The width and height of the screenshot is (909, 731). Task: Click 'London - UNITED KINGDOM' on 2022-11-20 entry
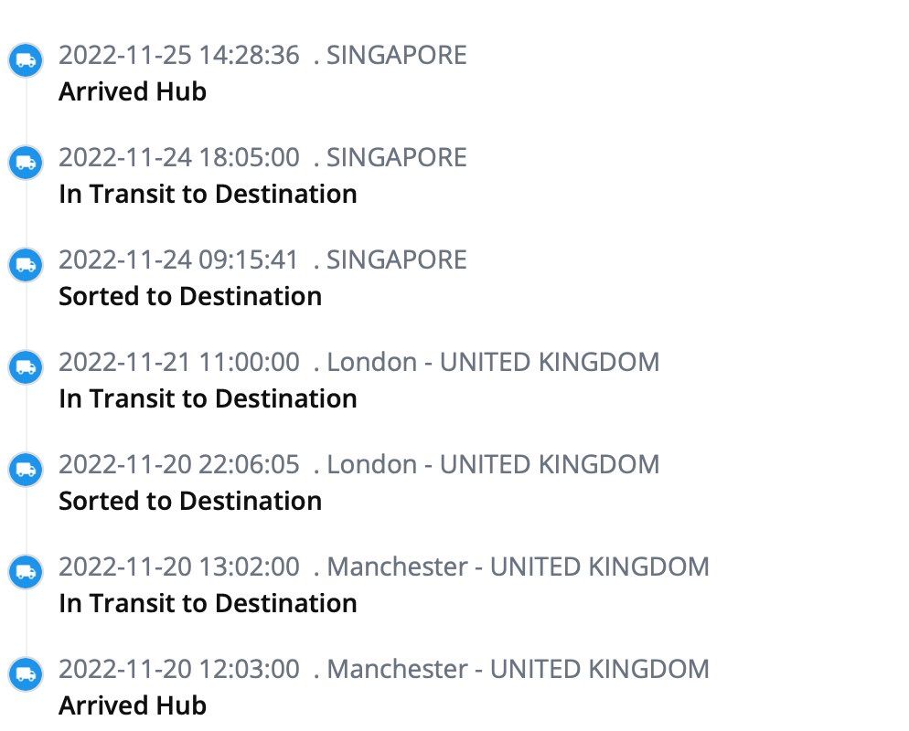[493, 464]
